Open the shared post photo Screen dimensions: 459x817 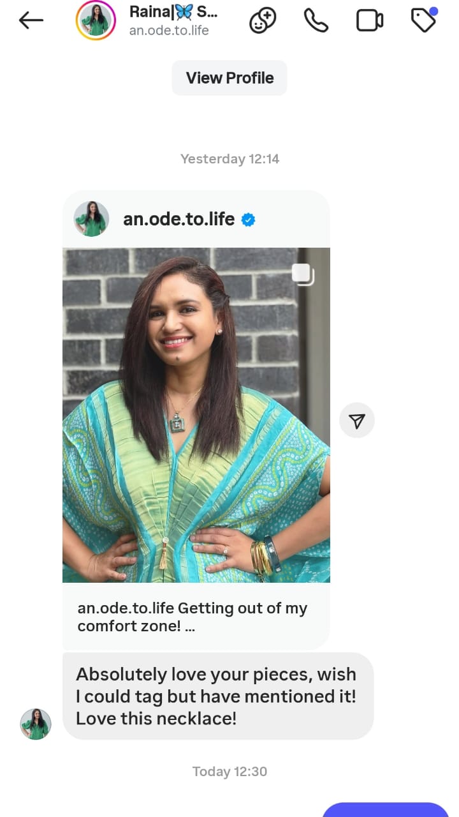pyautogui.click(x=196, y=415)
